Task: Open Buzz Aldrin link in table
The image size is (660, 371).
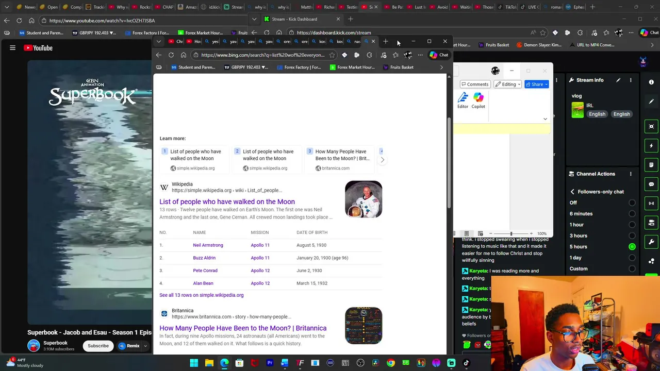Action: 204,258
